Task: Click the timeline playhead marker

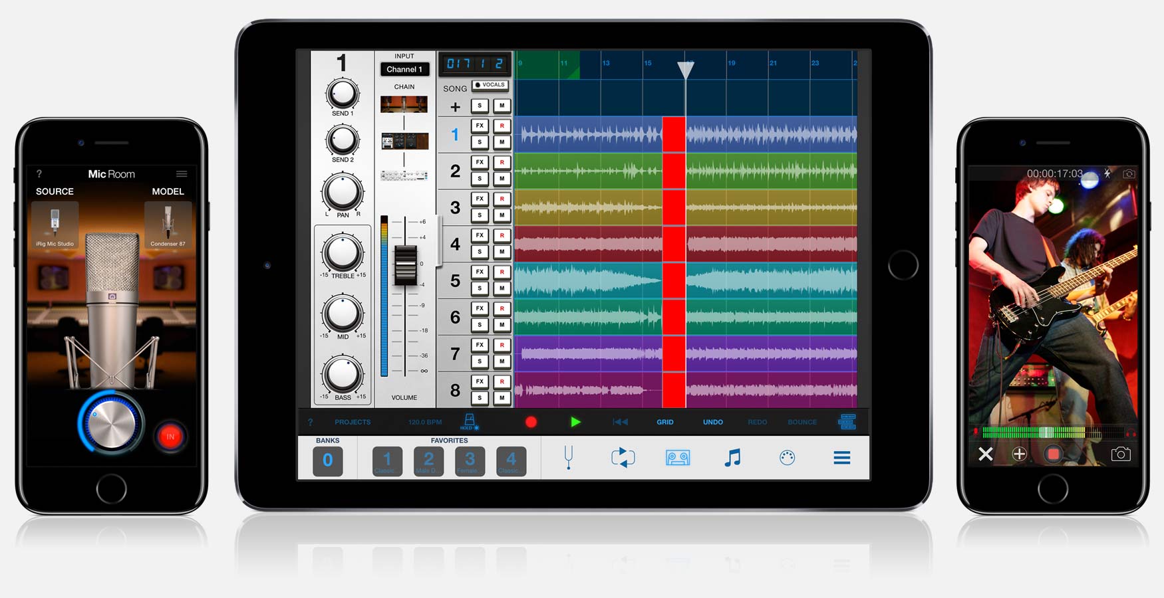Action: coord(685,70)
